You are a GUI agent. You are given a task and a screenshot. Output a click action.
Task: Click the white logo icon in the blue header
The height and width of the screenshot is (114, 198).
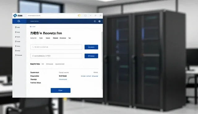pyautogui.click(x=19, y=21)
